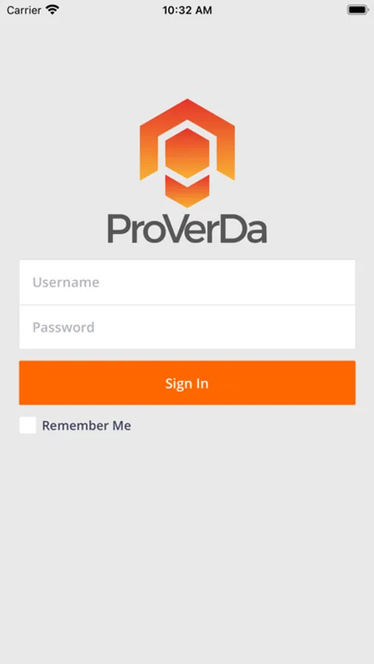Tap the blank gray area below Remember Me

click(x=187, y=546)
